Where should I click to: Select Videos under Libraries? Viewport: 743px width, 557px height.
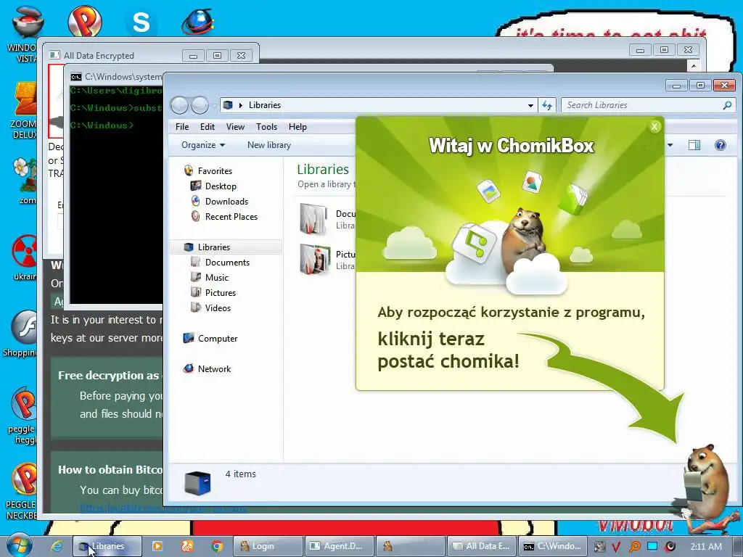(218, 308)
